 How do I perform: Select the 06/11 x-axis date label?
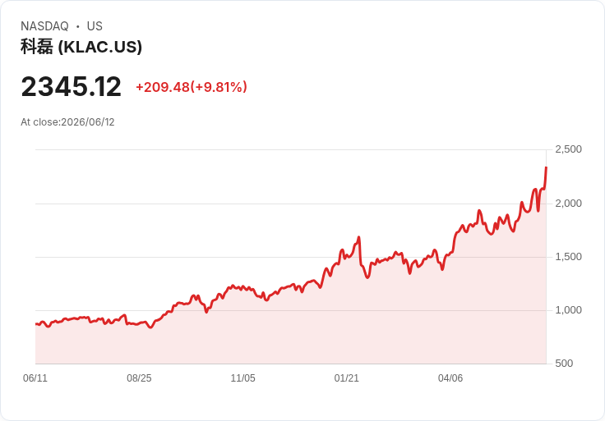[x=35, y=378]
